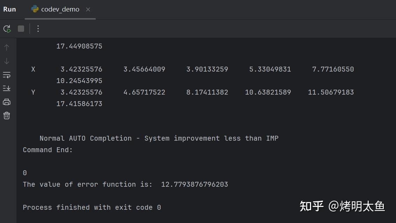Screen dimensions: 396x223
Task: Click the "Normal AUTO Completion" message line
Action: (159, 138)
